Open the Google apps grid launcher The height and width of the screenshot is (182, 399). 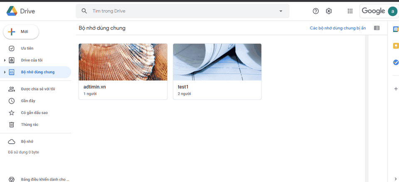(350, 11)
